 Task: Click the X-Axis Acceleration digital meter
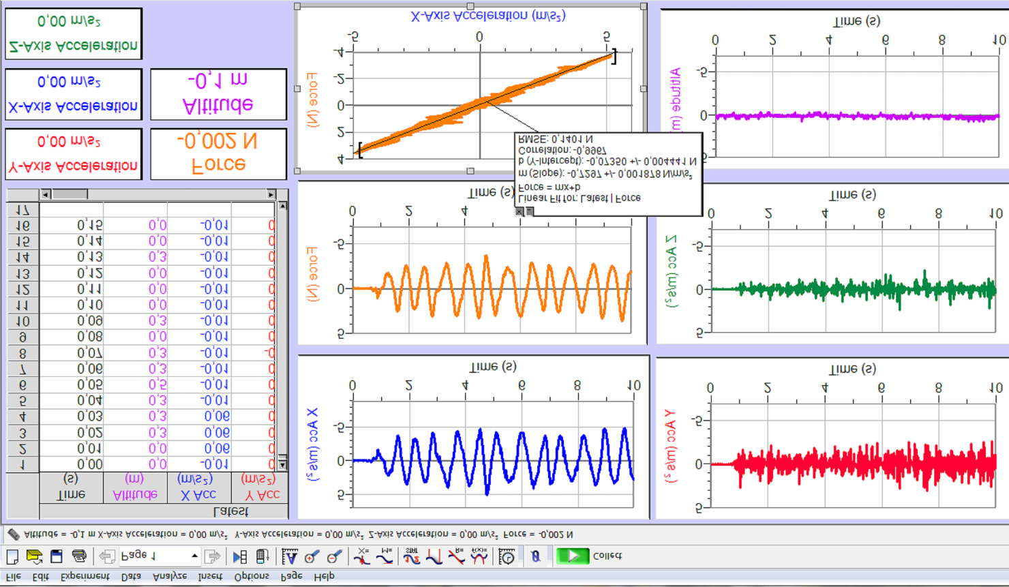[x=74, y=94]
